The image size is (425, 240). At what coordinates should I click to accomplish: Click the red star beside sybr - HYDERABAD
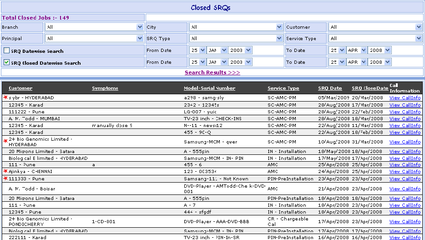5,98
